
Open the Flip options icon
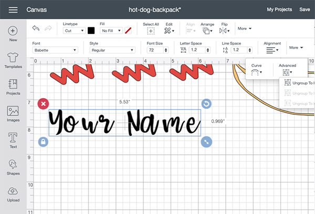tap(224, 31)
